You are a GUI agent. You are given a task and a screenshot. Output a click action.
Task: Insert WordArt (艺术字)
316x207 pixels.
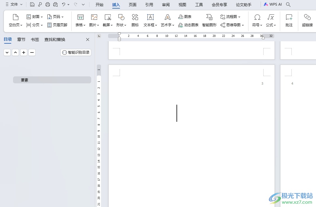pos(167,20)
